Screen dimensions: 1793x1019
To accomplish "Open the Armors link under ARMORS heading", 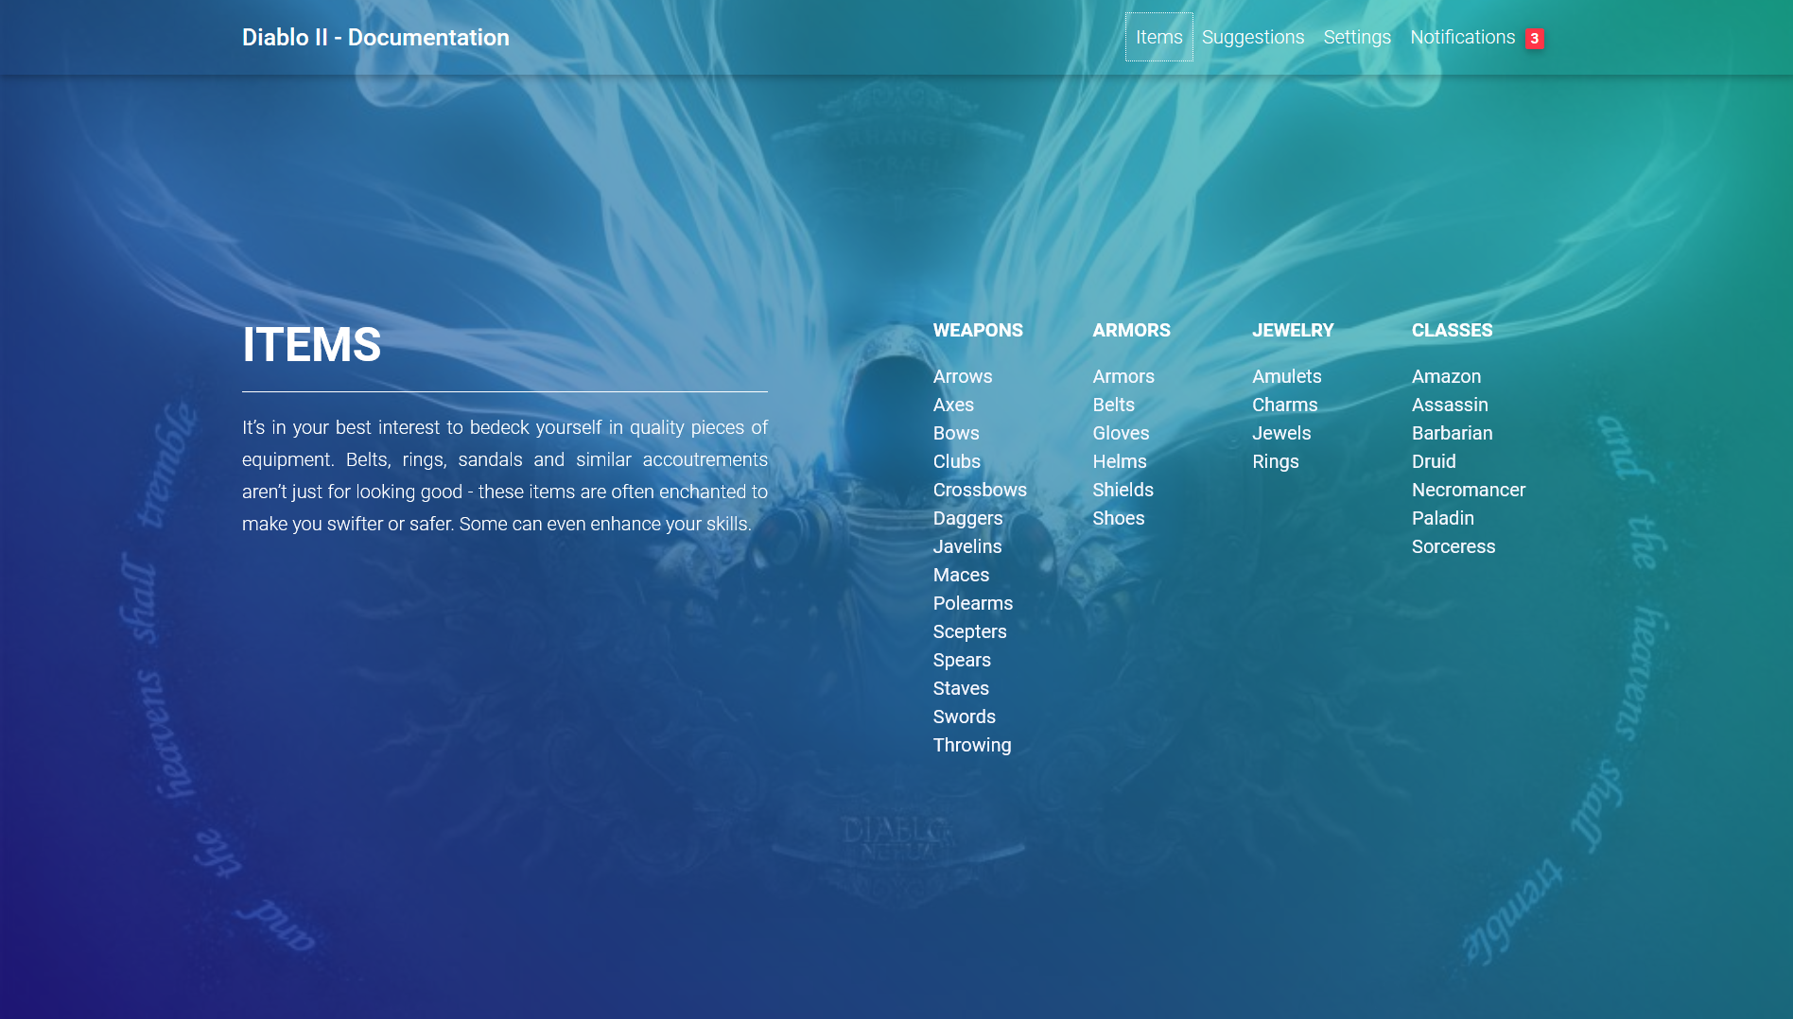I will click(x=1123, y=376).
